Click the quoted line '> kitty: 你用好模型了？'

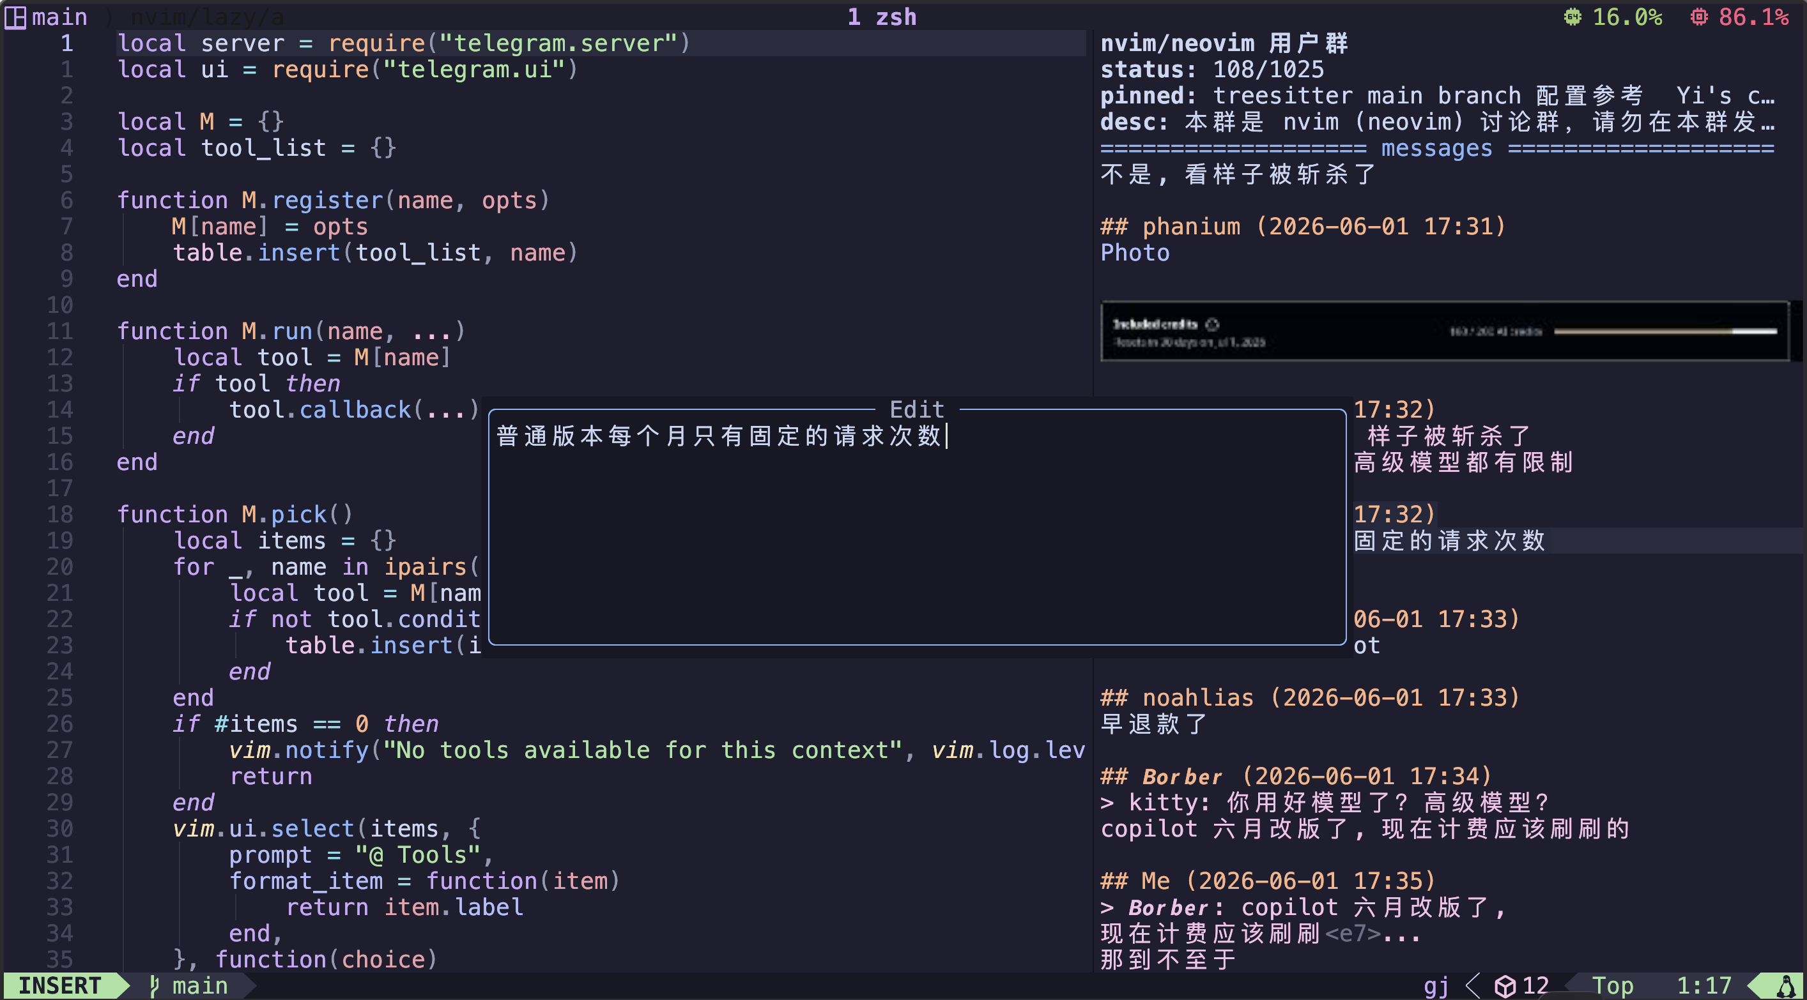[x=1324, y=802]
